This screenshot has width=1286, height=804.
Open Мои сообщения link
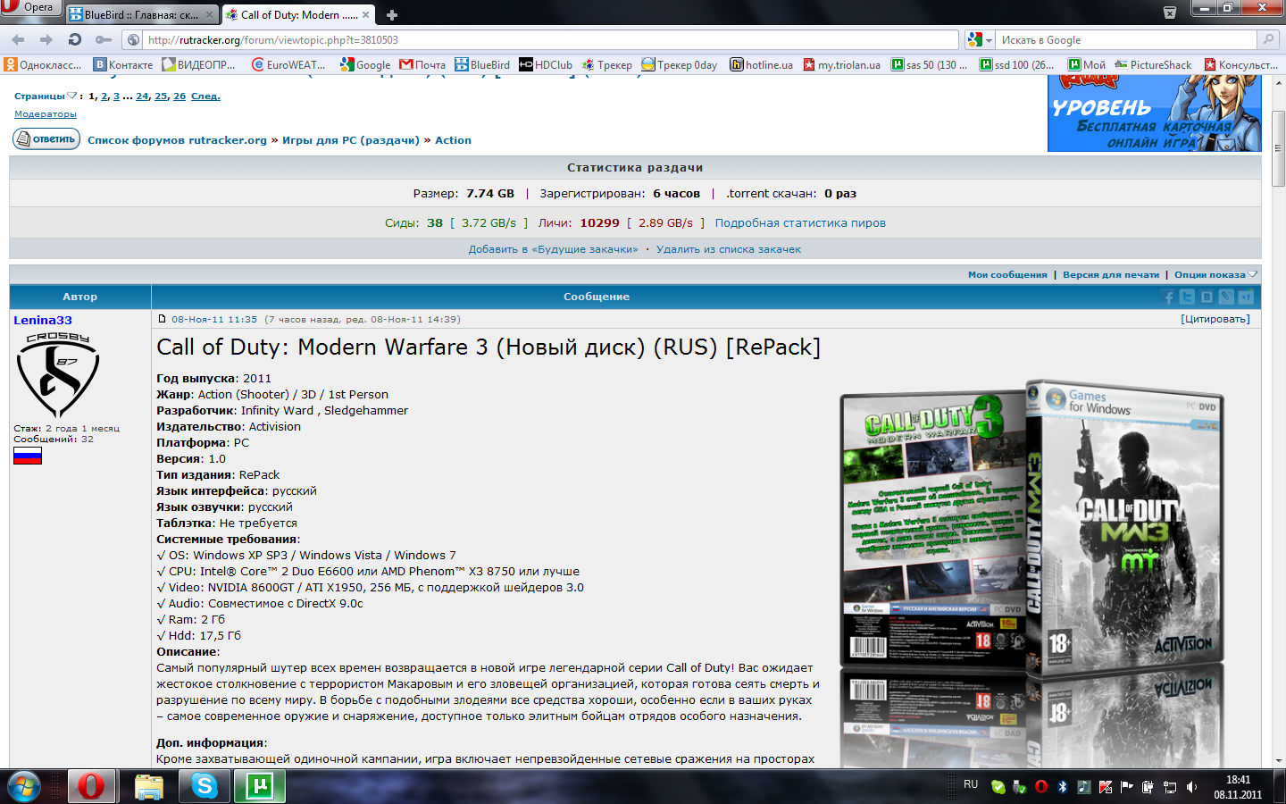point(1007,275)
